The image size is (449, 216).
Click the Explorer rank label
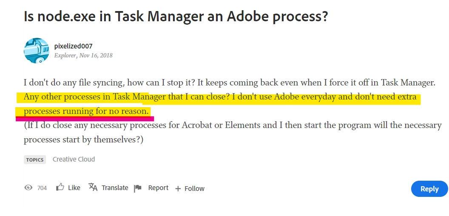pyautogui.click(x=65, y=55)
